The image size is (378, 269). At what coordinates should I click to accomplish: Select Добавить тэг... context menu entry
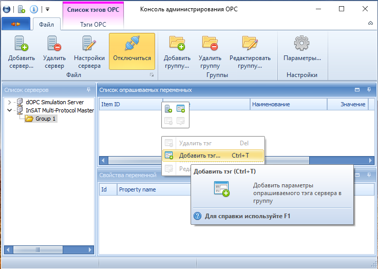pyautogui.click(x=213, y=156)
